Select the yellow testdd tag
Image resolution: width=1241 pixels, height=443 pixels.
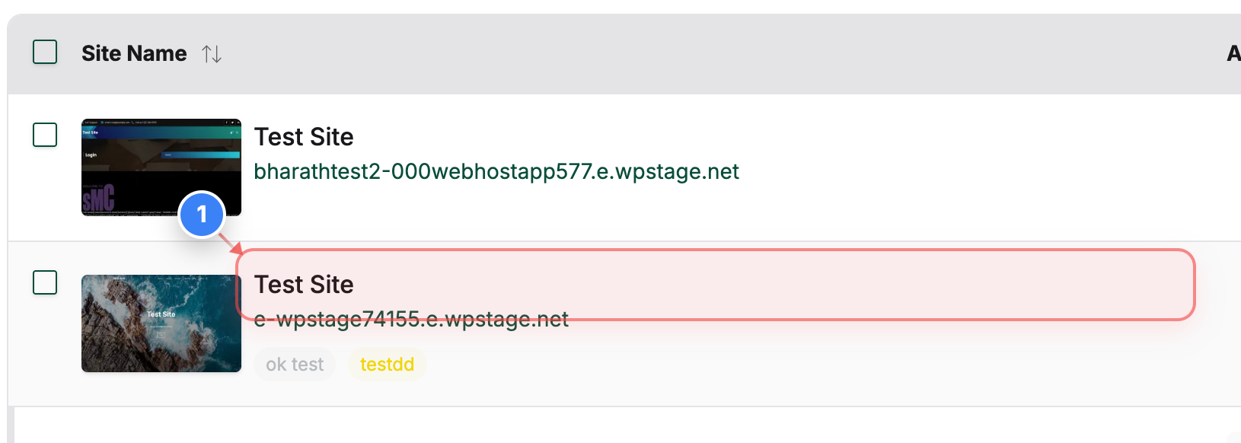tap(388, 364)
